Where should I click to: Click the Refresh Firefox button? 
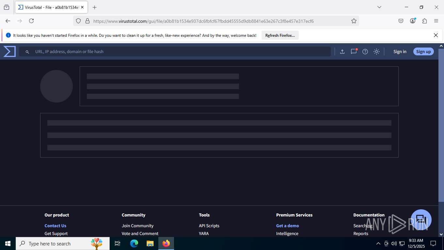click(x=280, y=35)
